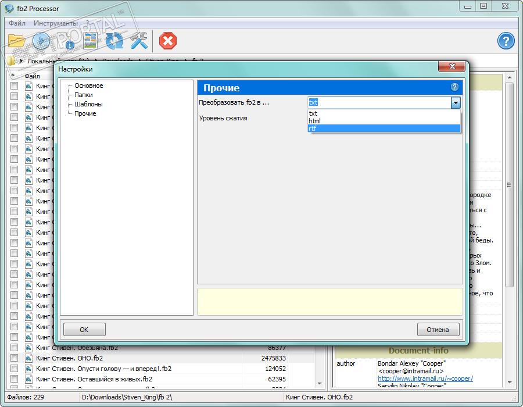The width and height of the screenshot is (523, 407).
Task: Click the size value 124052
Action: pos(275,368)
